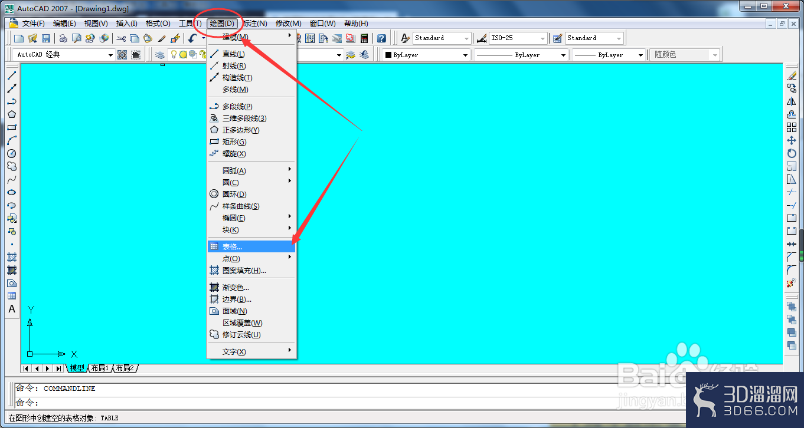Select the Line tool in left Draw toolbar
The height and width of the screenshot is (428, 804).
coord(12,75)
